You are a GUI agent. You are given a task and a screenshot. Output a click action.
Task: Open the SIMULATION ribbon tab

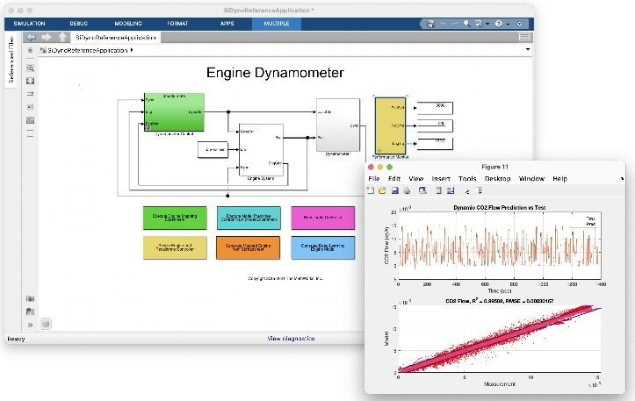pos(30,24)
